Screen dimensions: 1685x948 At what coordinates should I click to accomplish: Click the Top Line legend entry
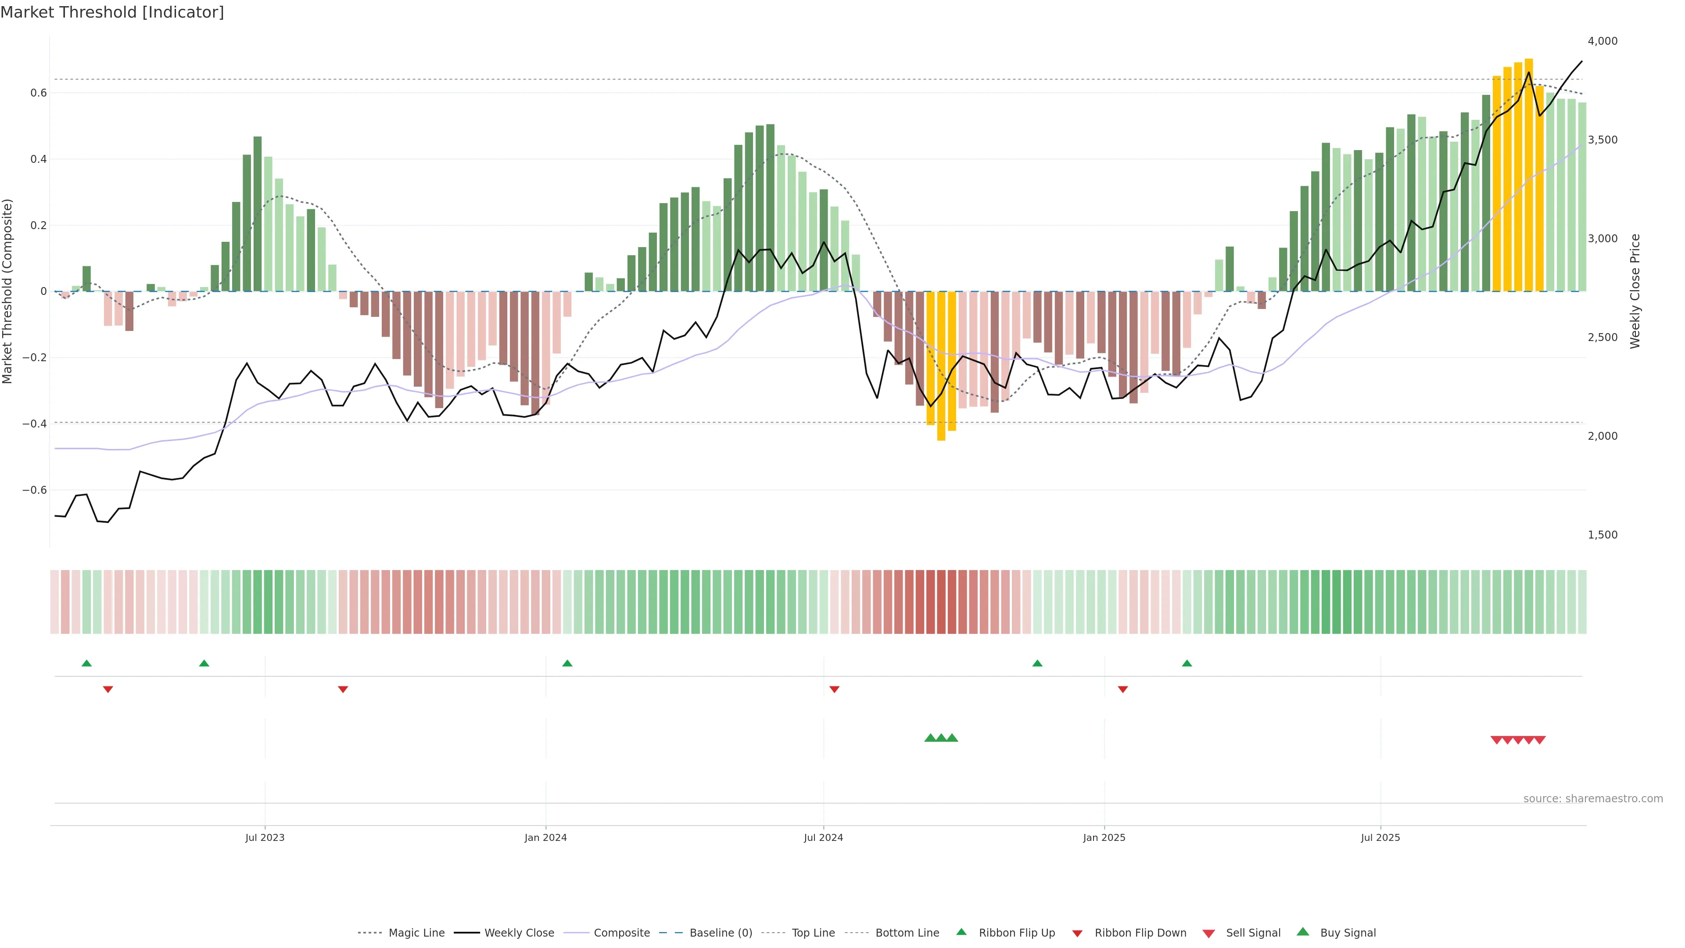[813, 933]
